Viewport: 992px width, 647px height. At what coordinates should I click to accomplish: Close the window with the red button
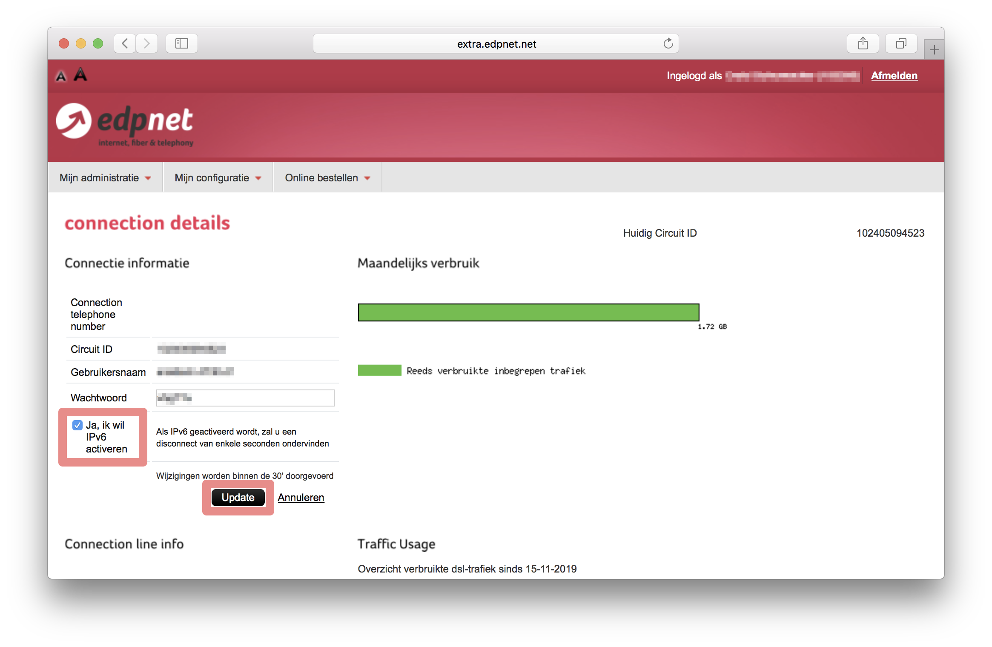coord(64,43)
